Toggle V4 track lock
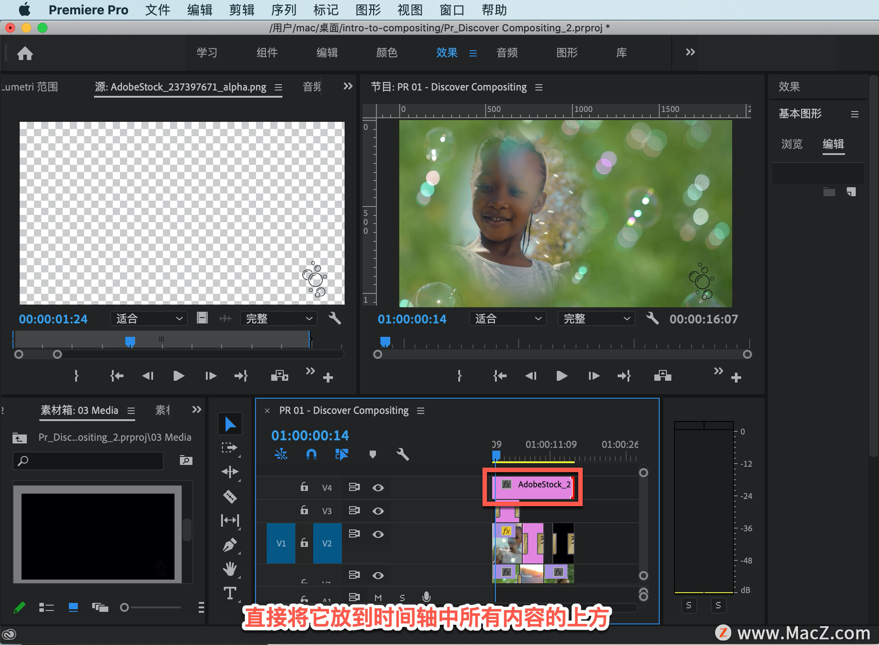879x645 pixels. pos(304,486)
